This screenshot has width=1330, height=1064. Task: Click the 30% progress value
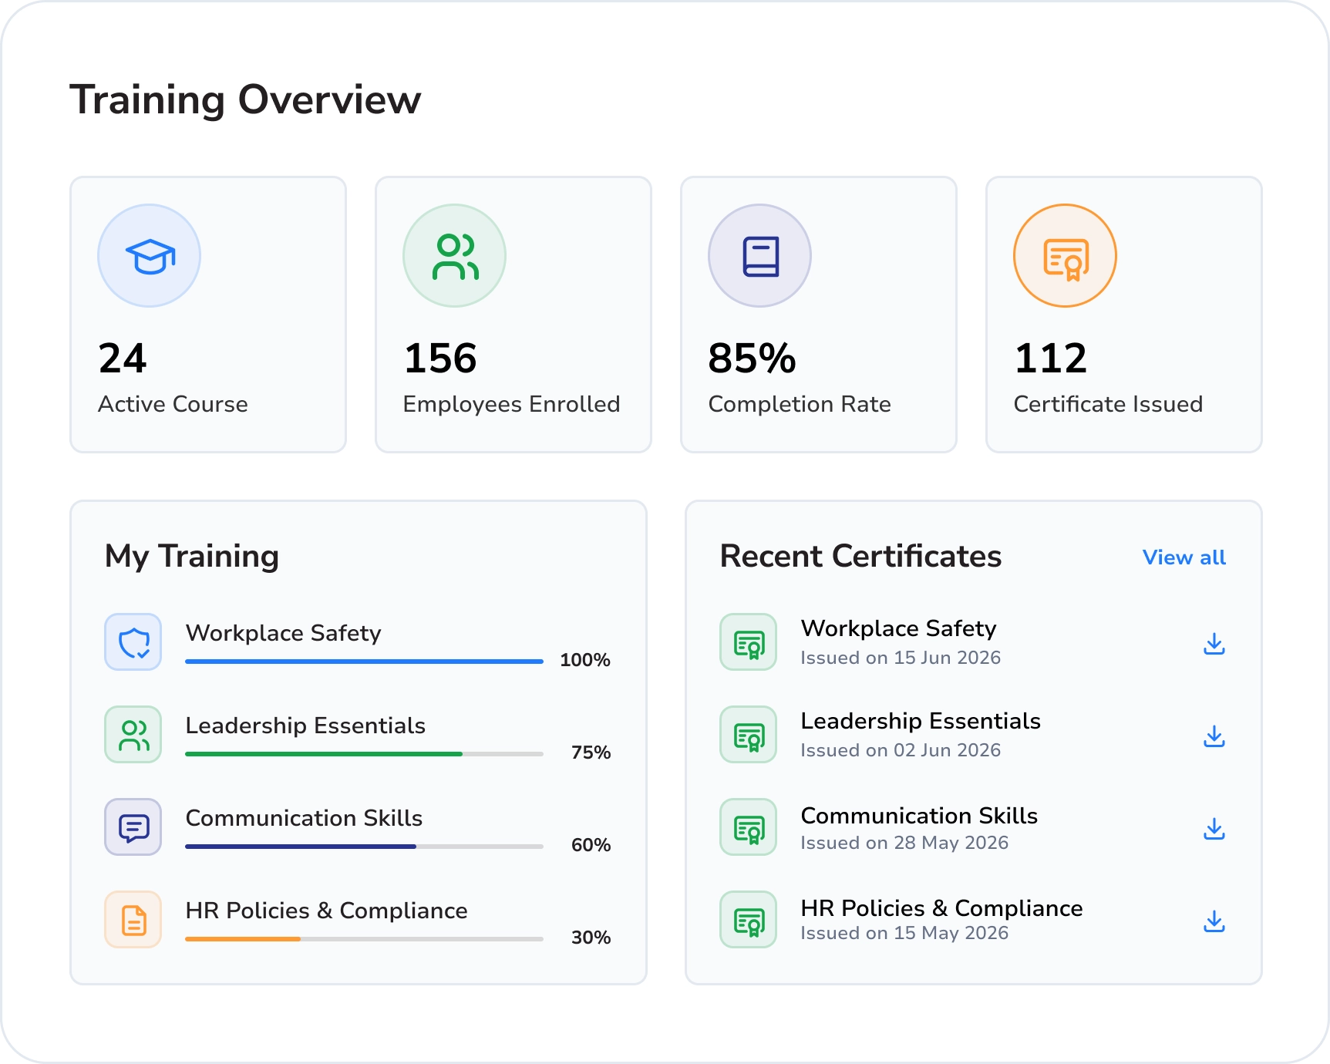(591, 938)
